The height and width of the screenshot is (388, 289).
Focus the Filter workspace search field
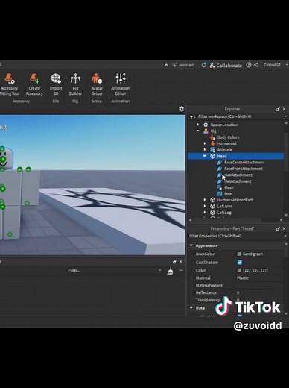(x=240, y=116)
